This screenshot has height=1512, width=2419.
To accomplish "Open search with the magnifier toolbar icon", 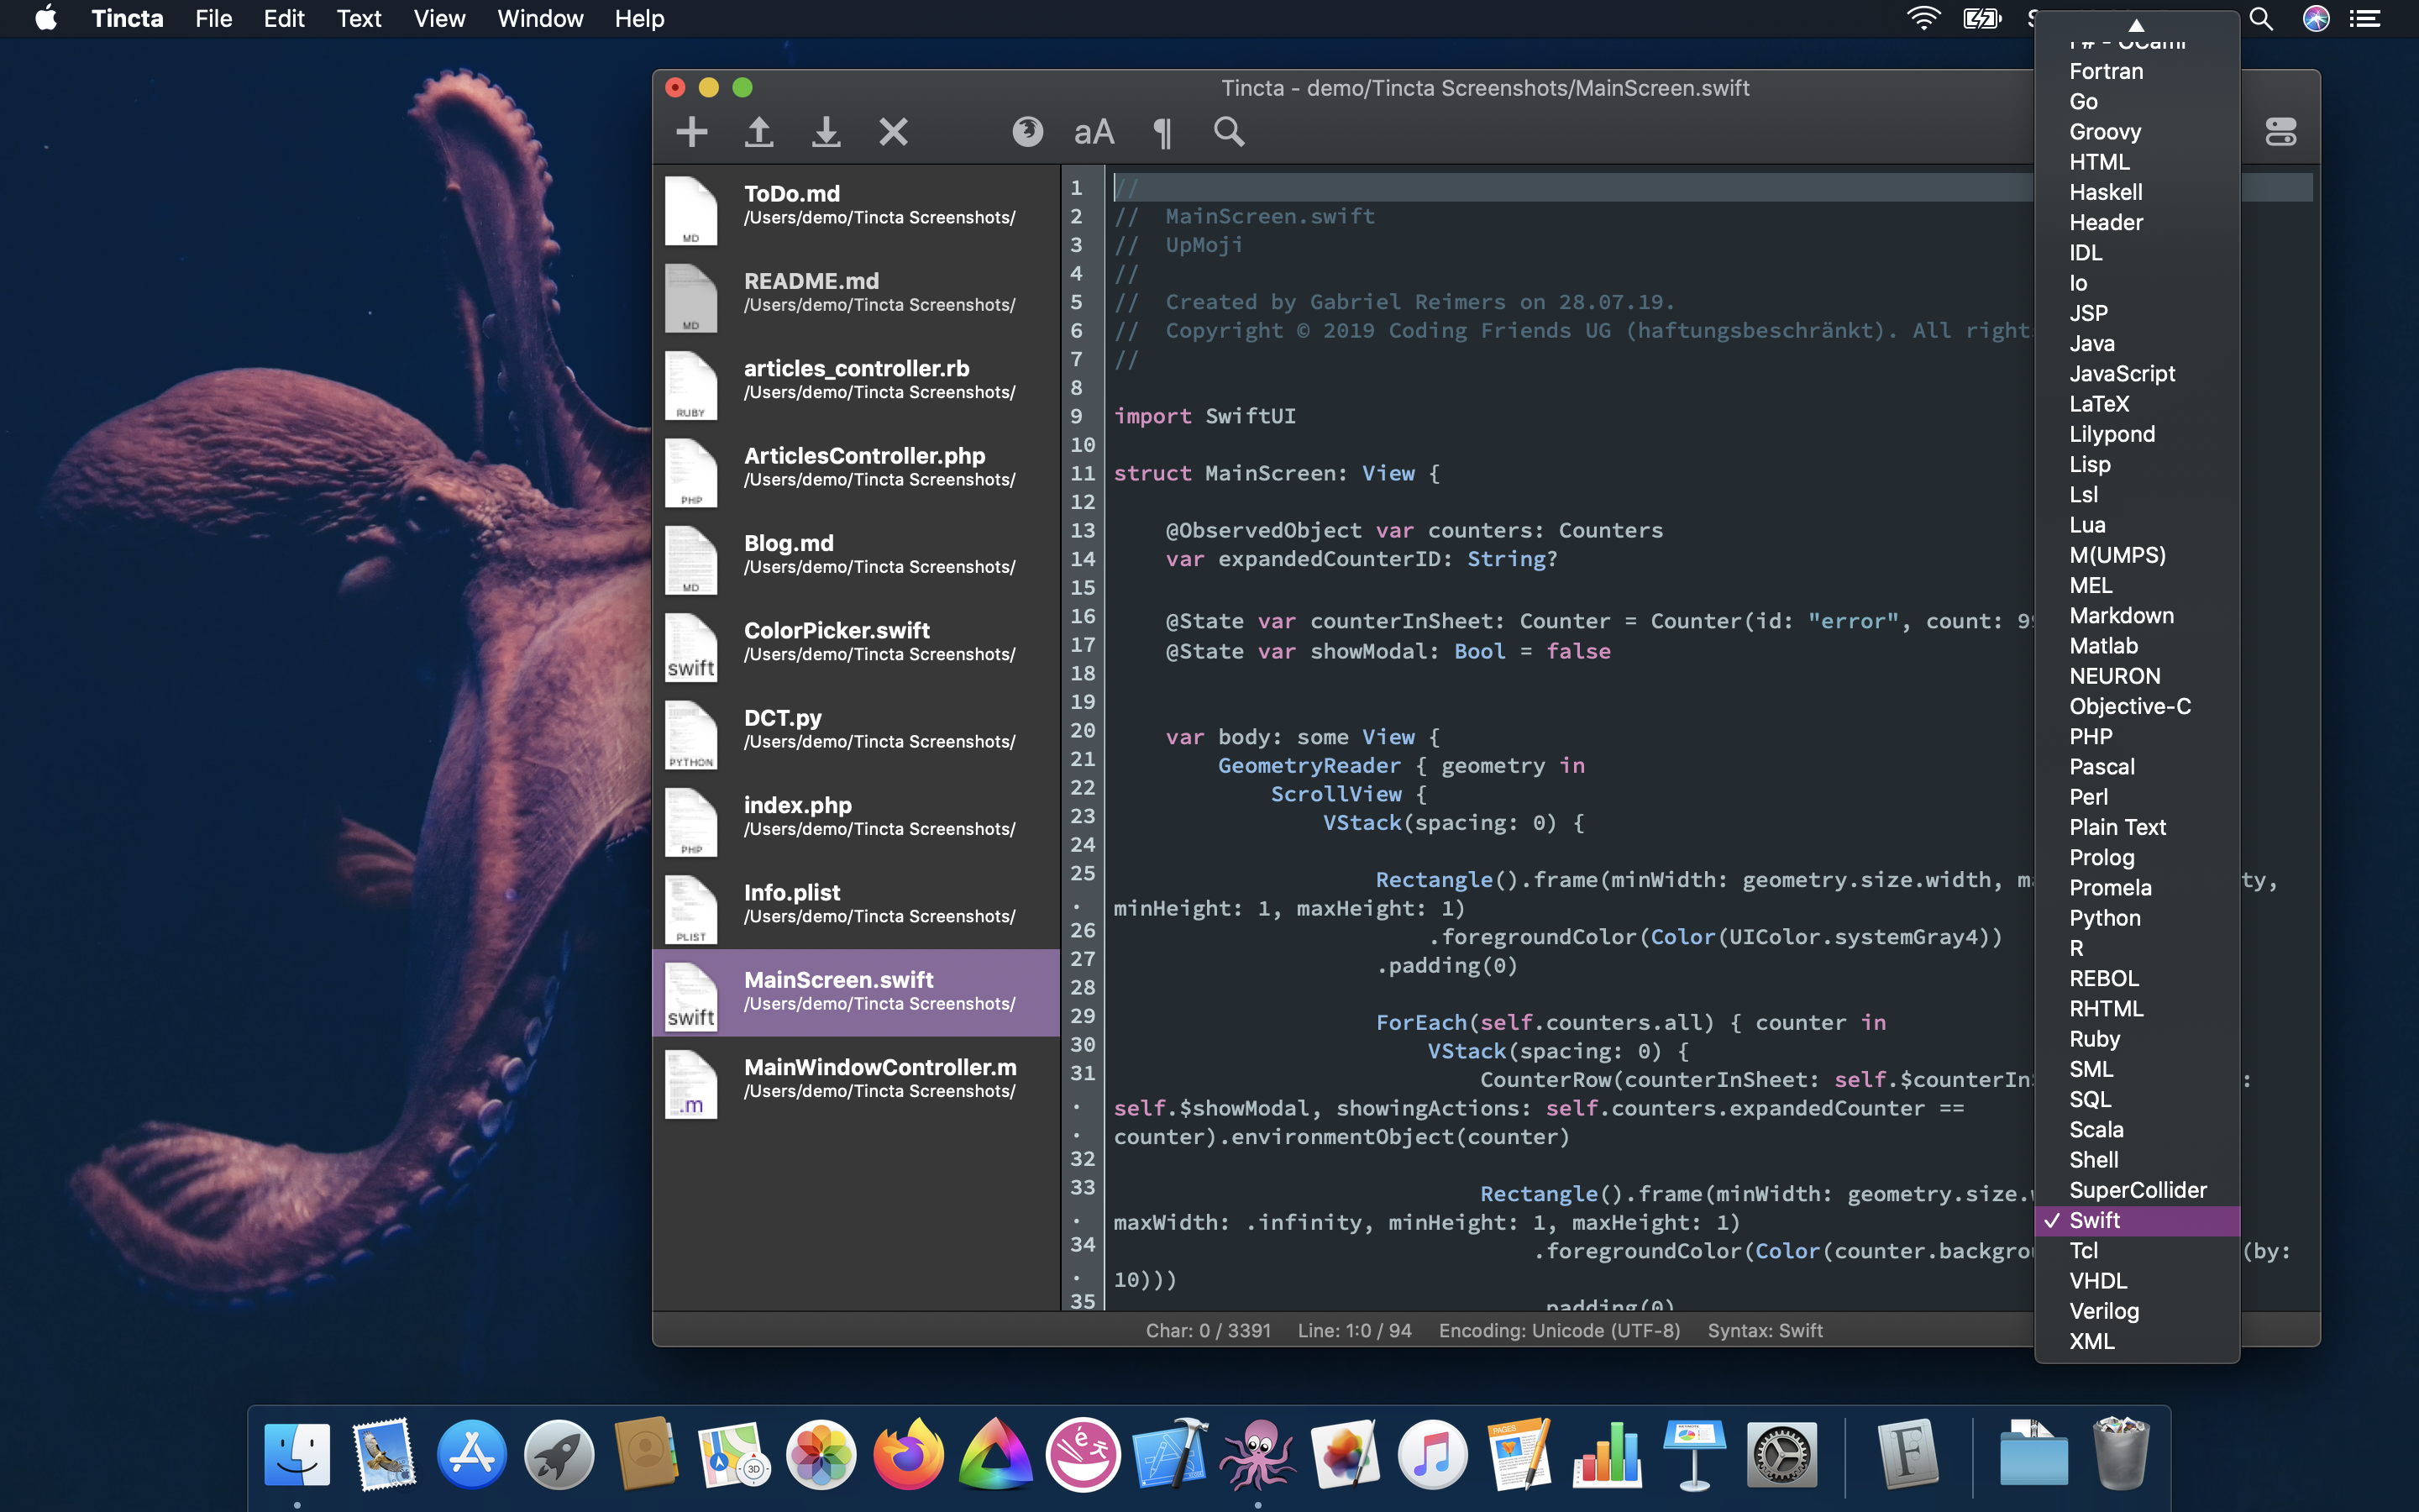I will [1229, 132].
